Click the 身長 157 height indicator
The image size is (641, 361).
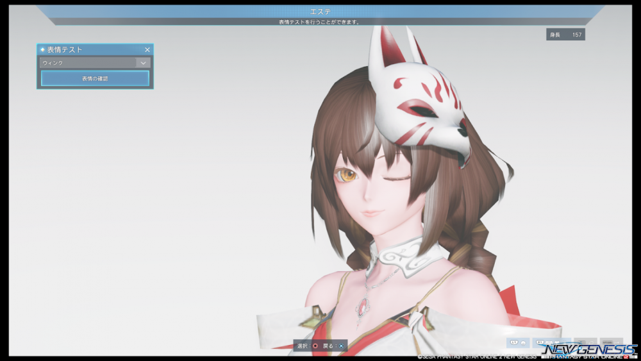click(565, 35)
